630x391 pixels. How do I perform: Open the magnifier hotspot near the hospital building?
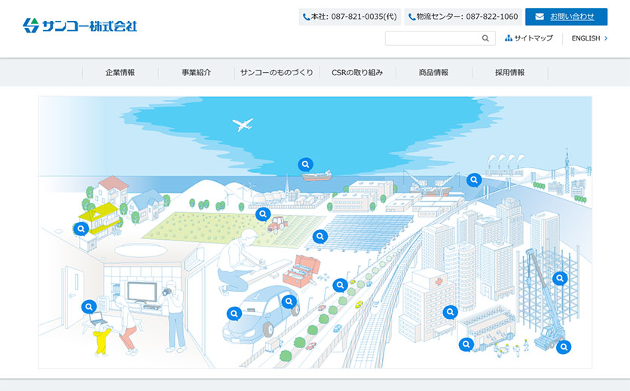pyautogui.click(x=451, y=311)
